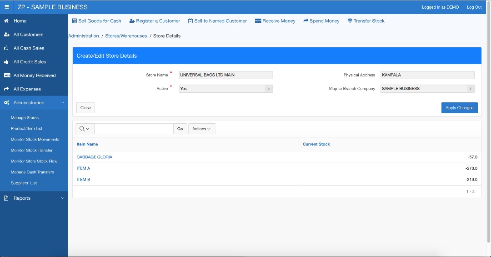Collapse the Administration sidebar section
The image size is (491, 257).
click(63, 103)
